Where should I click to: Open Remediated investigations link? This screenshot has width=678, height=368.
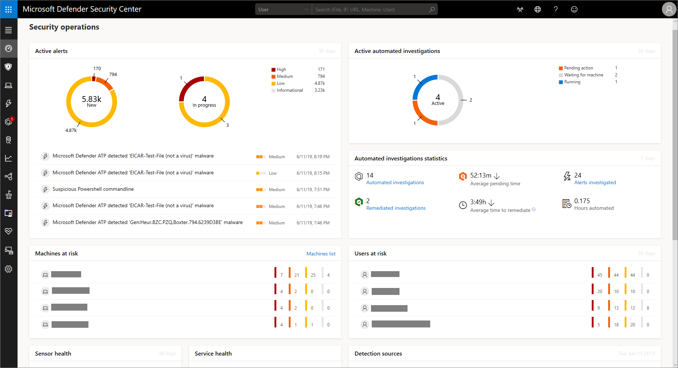(x=395, y=208)
